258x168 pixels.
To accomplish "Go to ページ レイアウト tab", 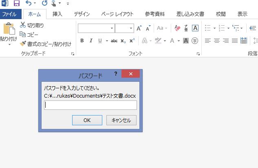I will coord(117,14).
